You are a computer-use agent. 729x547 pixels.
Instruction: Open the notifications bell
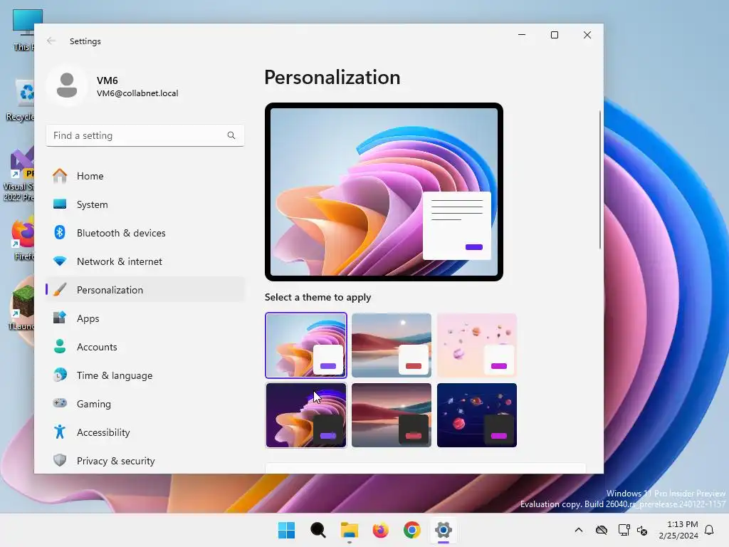(x=709, y=530)
